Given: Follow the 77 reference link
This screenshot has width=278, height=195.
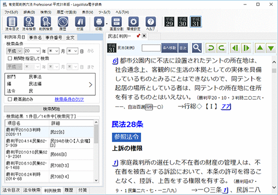Looking at the screenshot, I should (x=226, y=106).
